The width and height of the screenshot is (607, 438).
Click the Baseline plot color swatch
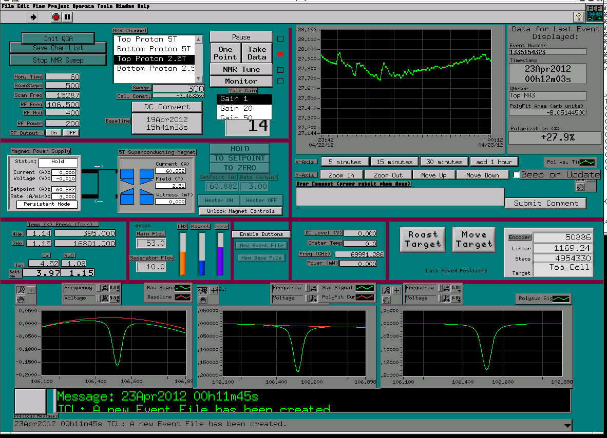coord(183,297)
